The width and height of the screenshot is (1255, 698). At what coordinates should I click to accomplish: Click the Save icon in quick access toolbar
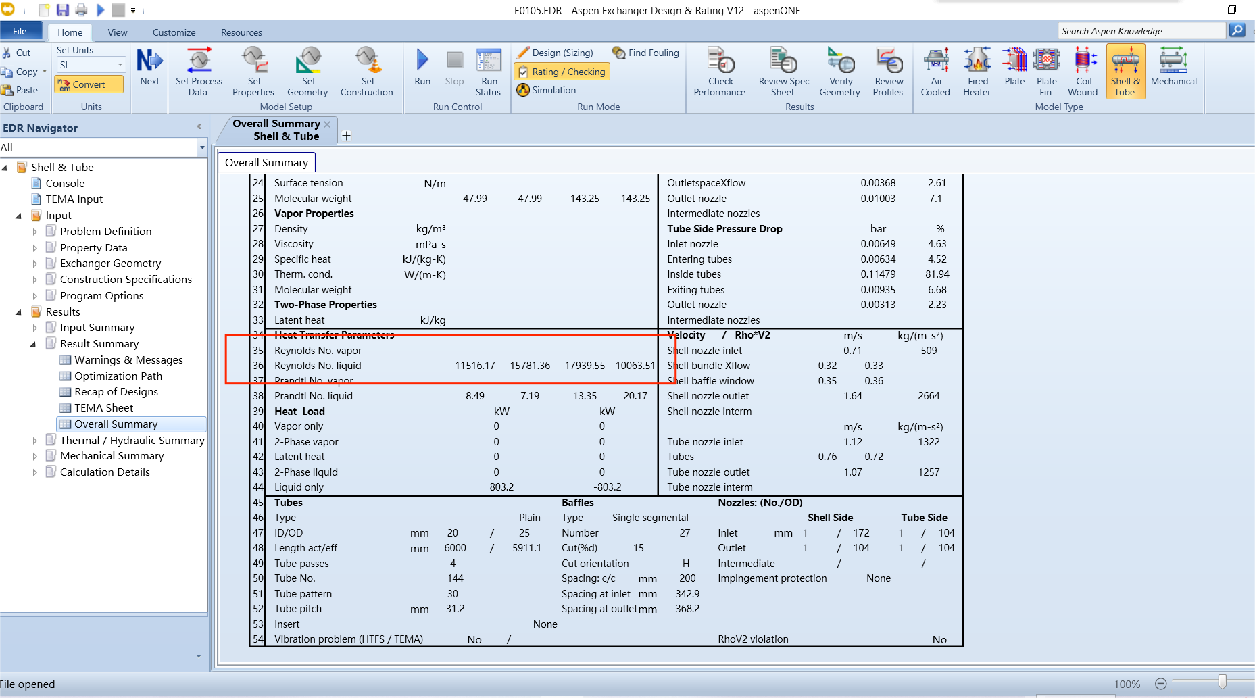point(62,10)
